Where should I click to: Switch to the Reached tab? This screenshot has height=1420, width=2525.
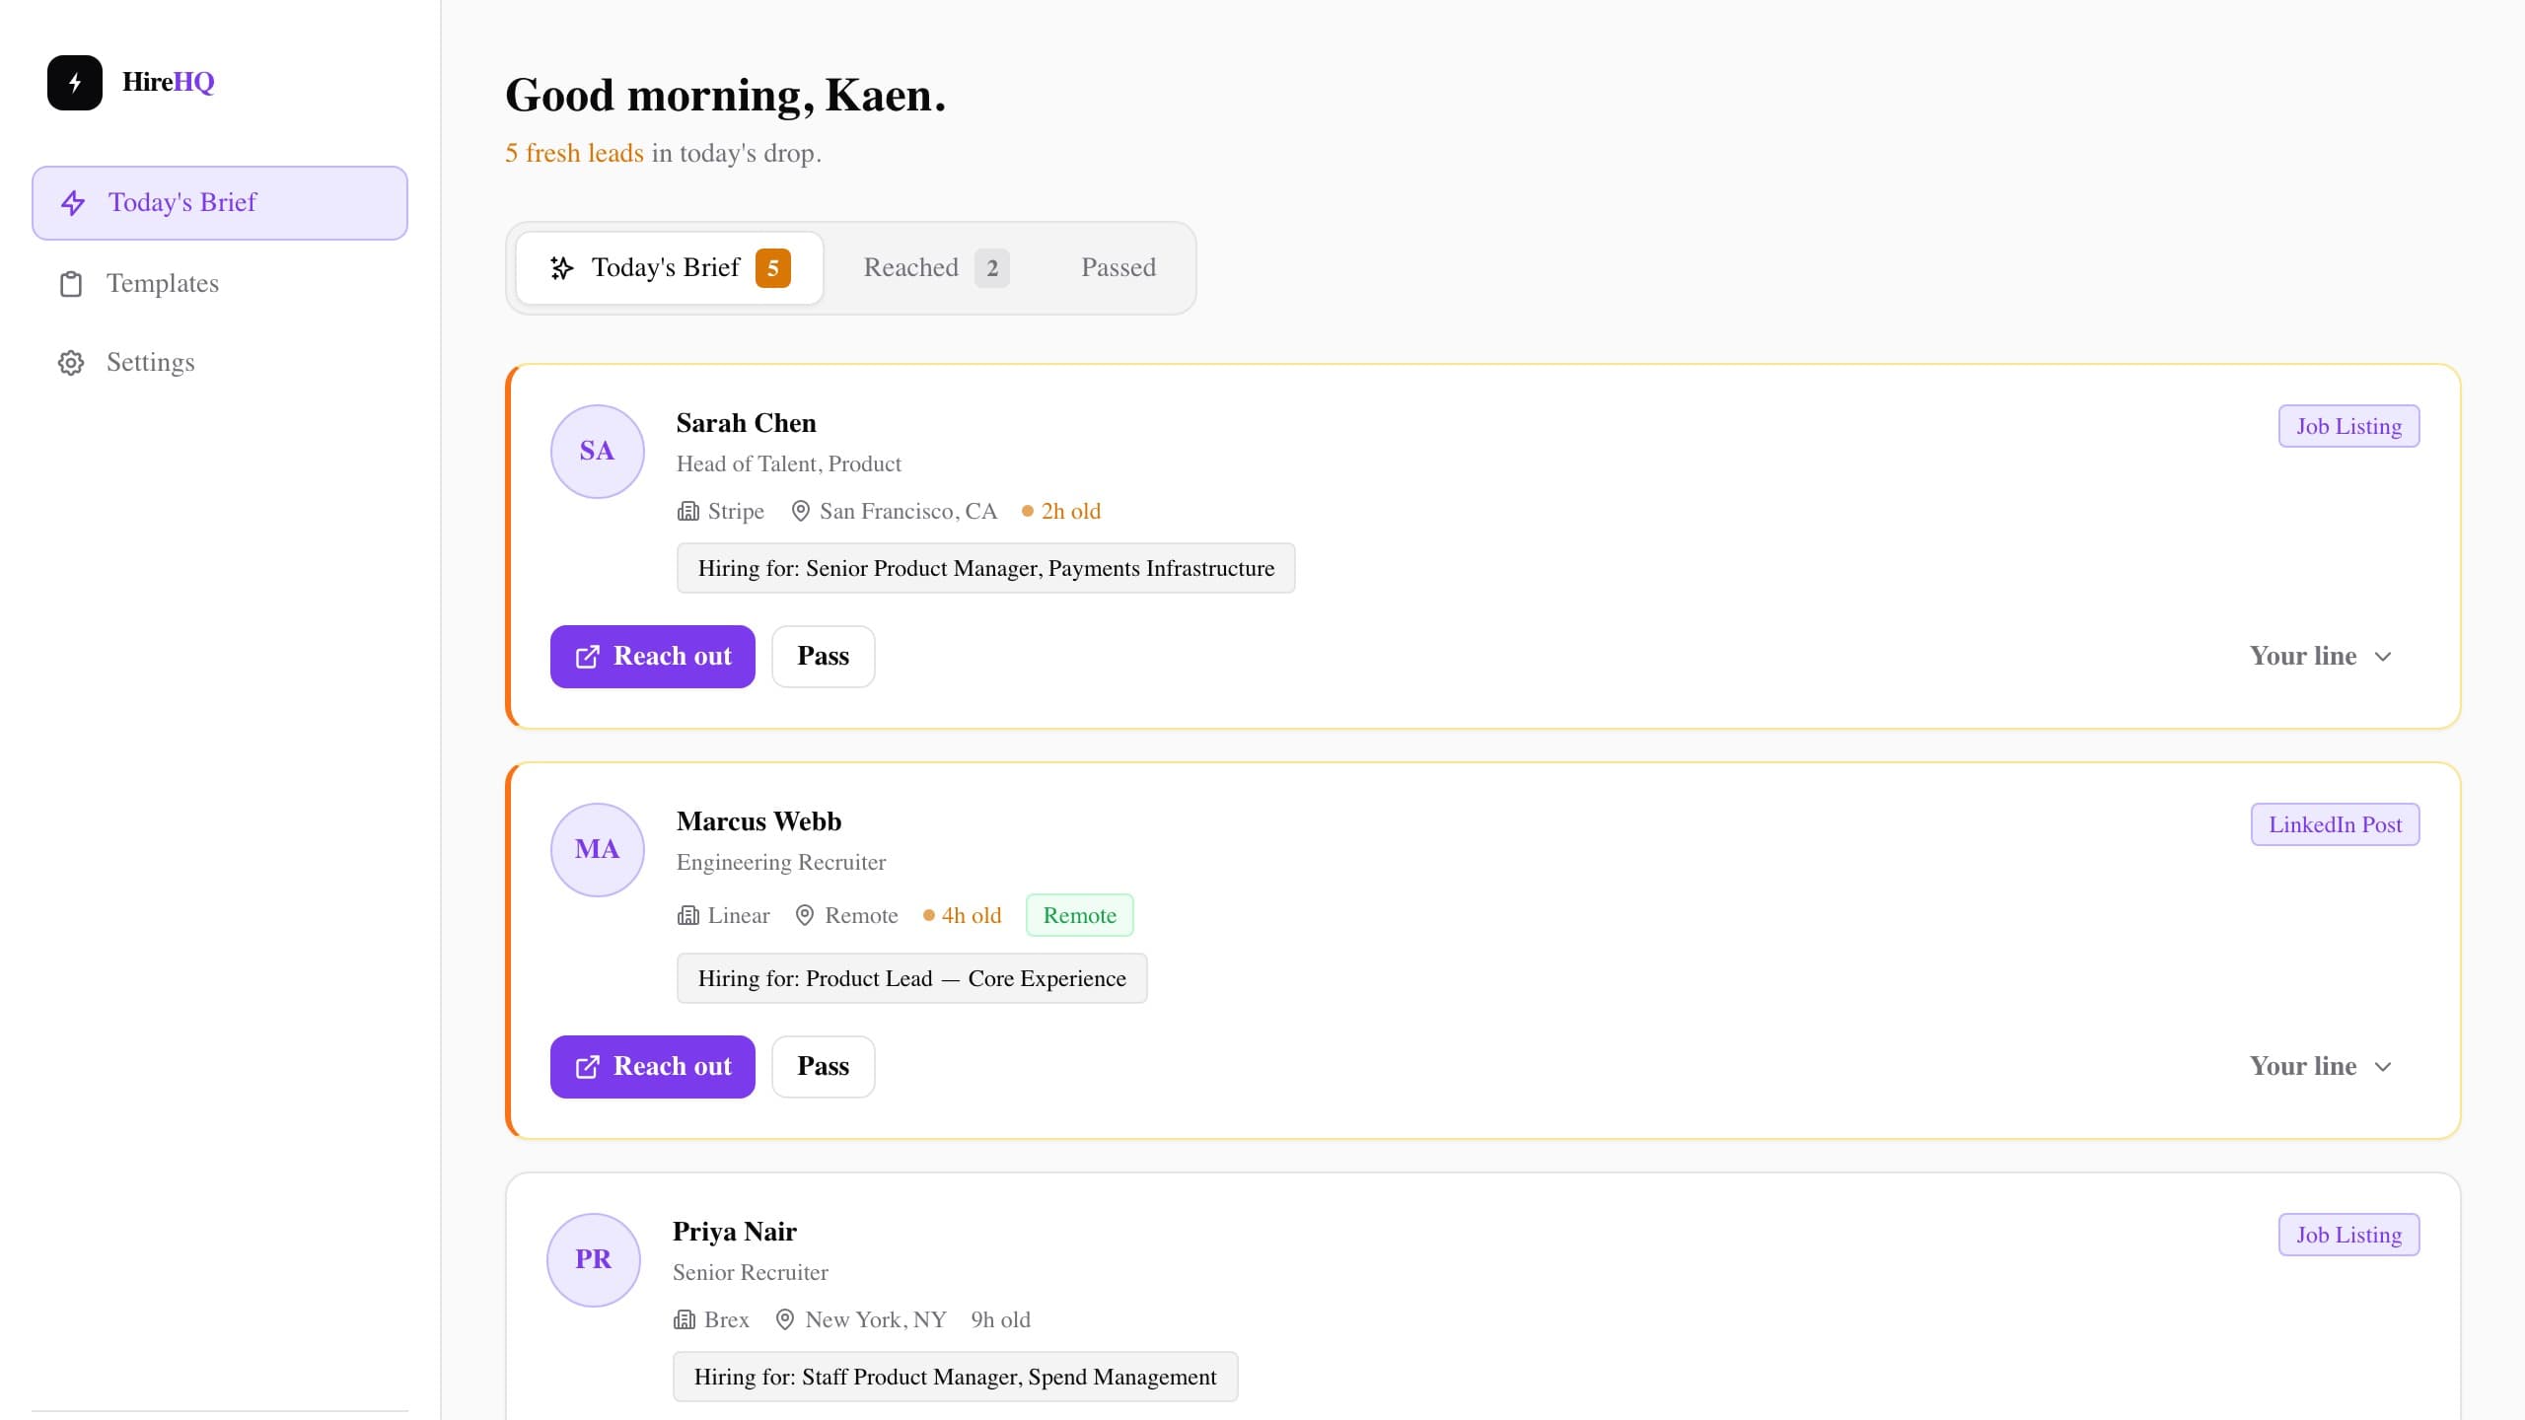(936, 268)
